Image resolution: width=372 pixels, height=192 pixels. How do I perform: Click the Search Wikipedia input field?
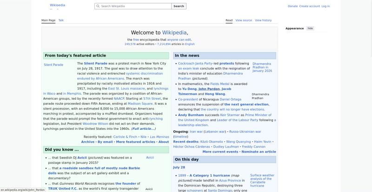pos(133,6)
